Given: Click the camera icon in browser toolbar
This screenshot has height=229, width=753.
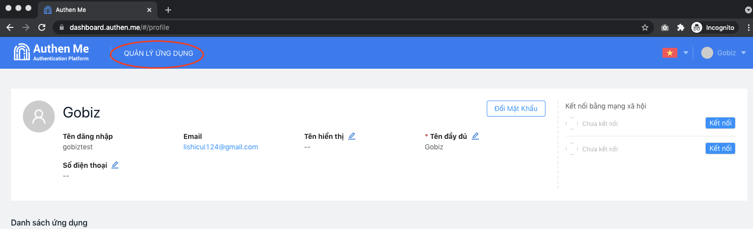Looking at the screenshot, I should point(665,28).
